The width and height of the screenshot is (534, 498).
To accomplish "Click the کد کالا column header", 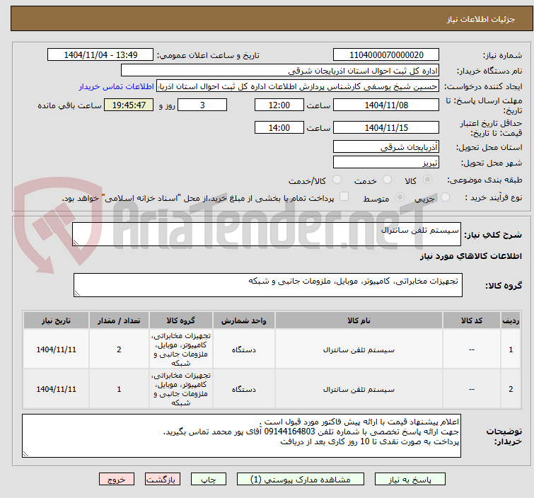I will [472, 320].
